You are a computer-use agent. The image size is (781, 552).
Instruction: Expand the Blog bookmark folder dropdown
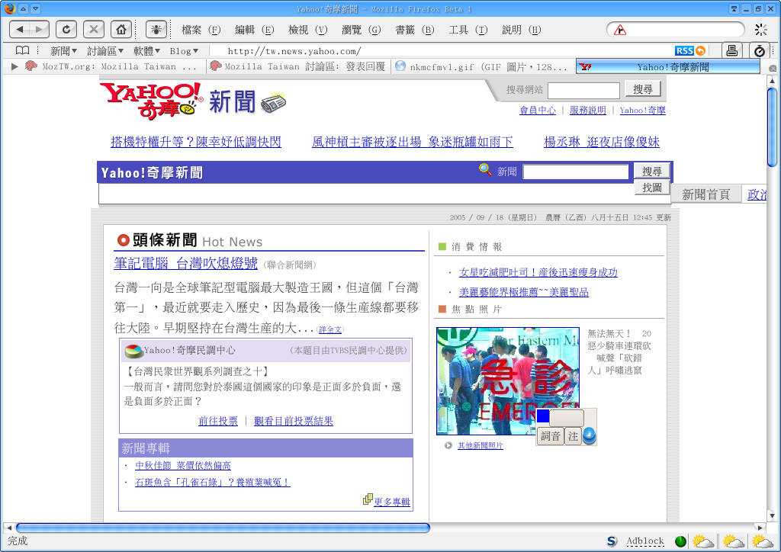pyautogui.click(x=183, y=51)
